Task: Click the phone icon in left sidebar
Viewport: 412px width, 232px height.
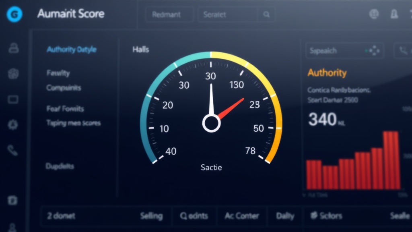Action: coord(13,151)
